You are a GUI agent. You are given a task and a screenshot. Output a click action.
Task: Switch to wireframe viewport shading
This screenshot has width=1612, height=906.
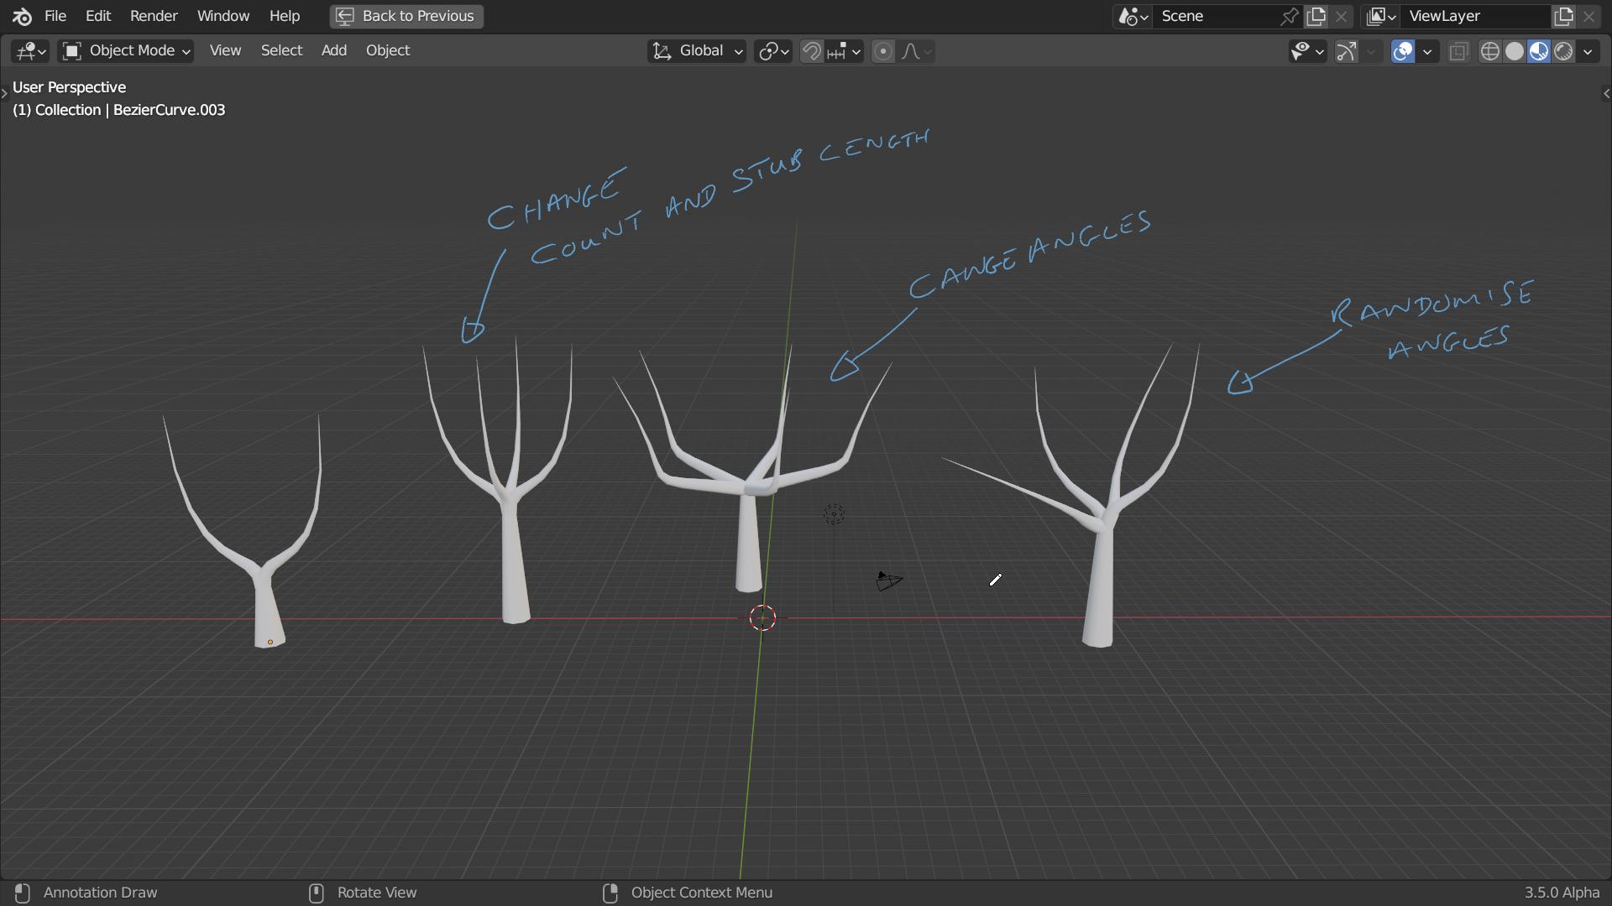[x=1490, y=51]
